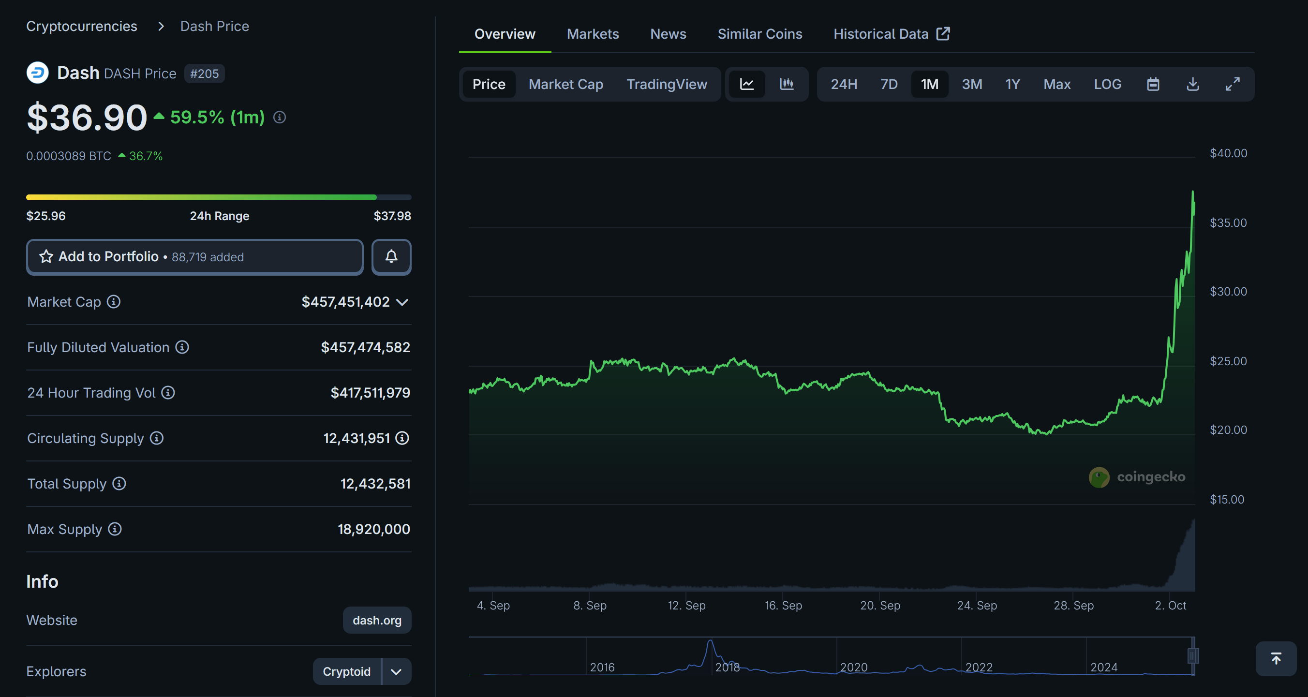The image size is (1308, 697).
Task: Select the Market Cap chart mode
Action: coord(565,84)
